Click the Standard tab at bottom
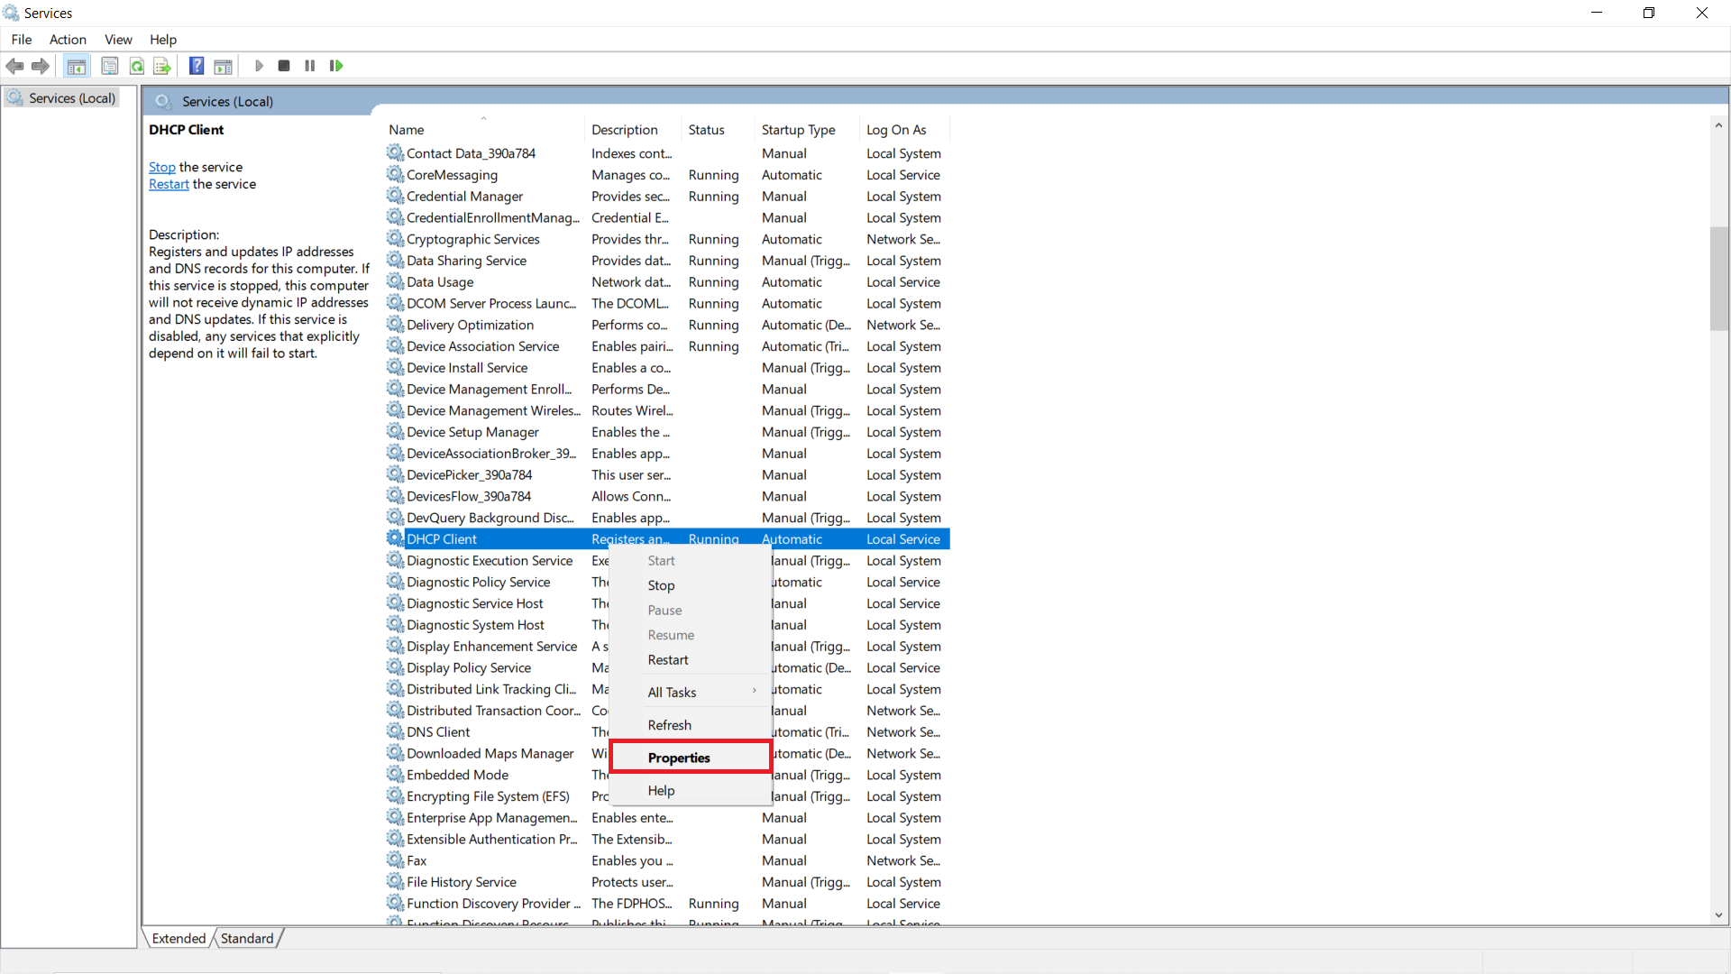The image size is (1731, 974). point(246,938)
